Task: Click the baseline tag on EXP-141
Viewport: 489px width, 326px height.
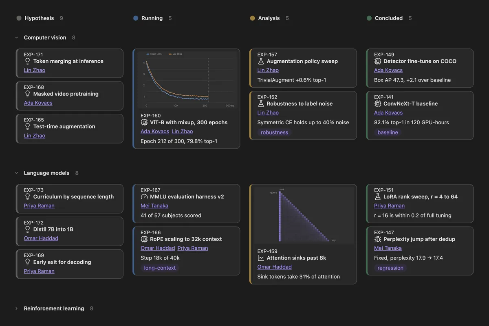Action: click(388, 132)
